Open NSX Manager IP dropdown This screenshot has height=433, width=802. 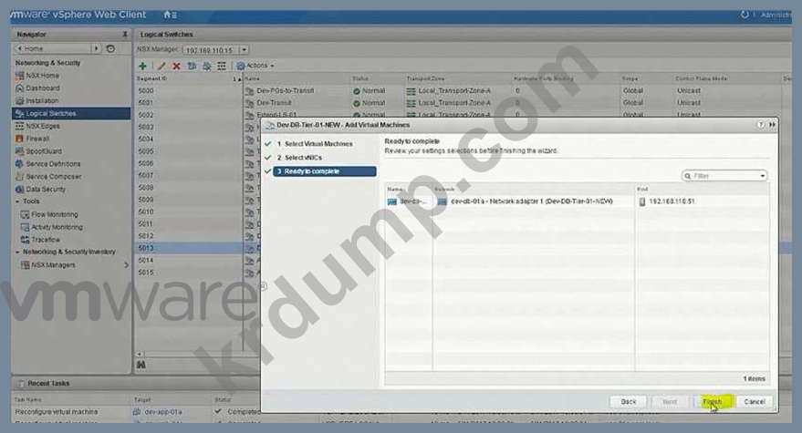[x=244, y=50]
